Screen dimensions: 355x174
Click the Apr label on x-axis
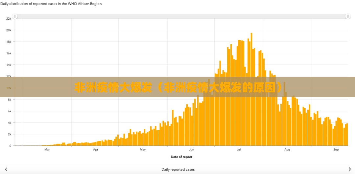(x=96, y=150)
